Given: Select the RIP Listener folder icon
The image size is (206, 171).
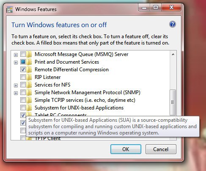Looking at the screenshot, I should (29, 77).
